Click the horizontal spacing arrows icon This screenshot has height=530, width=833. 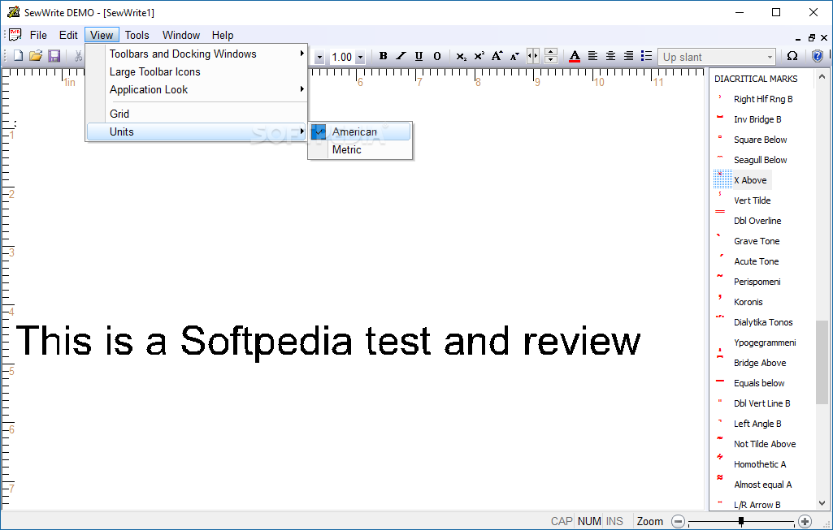pos(532,56)
